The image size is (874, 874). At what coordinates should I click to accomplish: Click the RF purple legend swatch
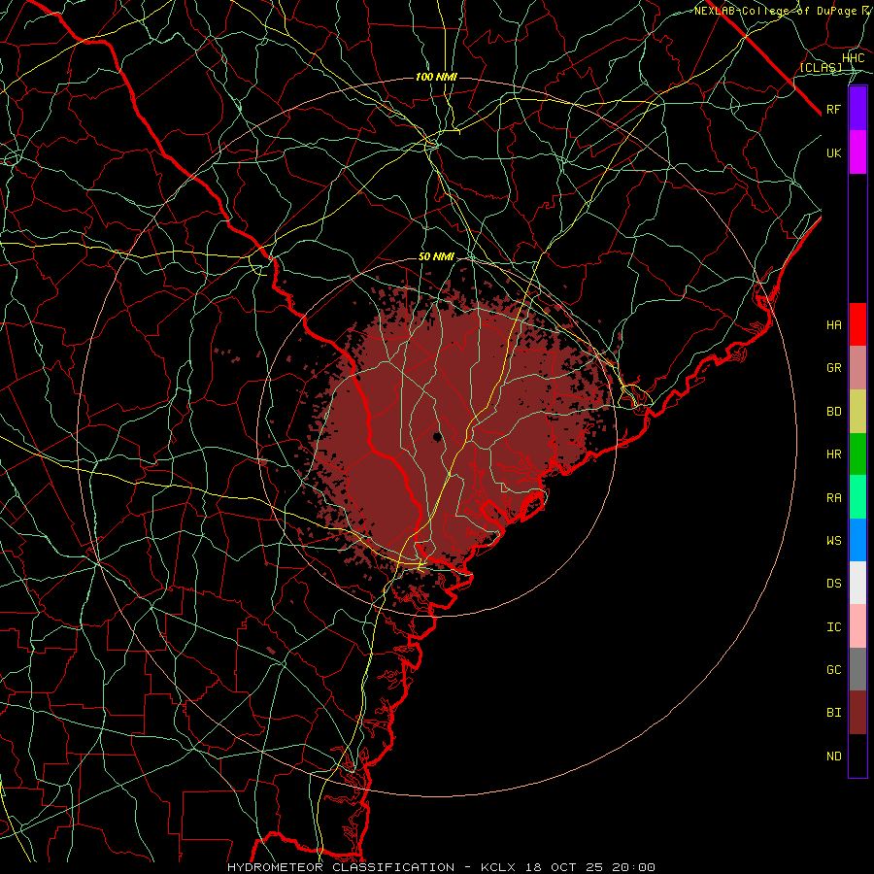click(x=857, y=109)
